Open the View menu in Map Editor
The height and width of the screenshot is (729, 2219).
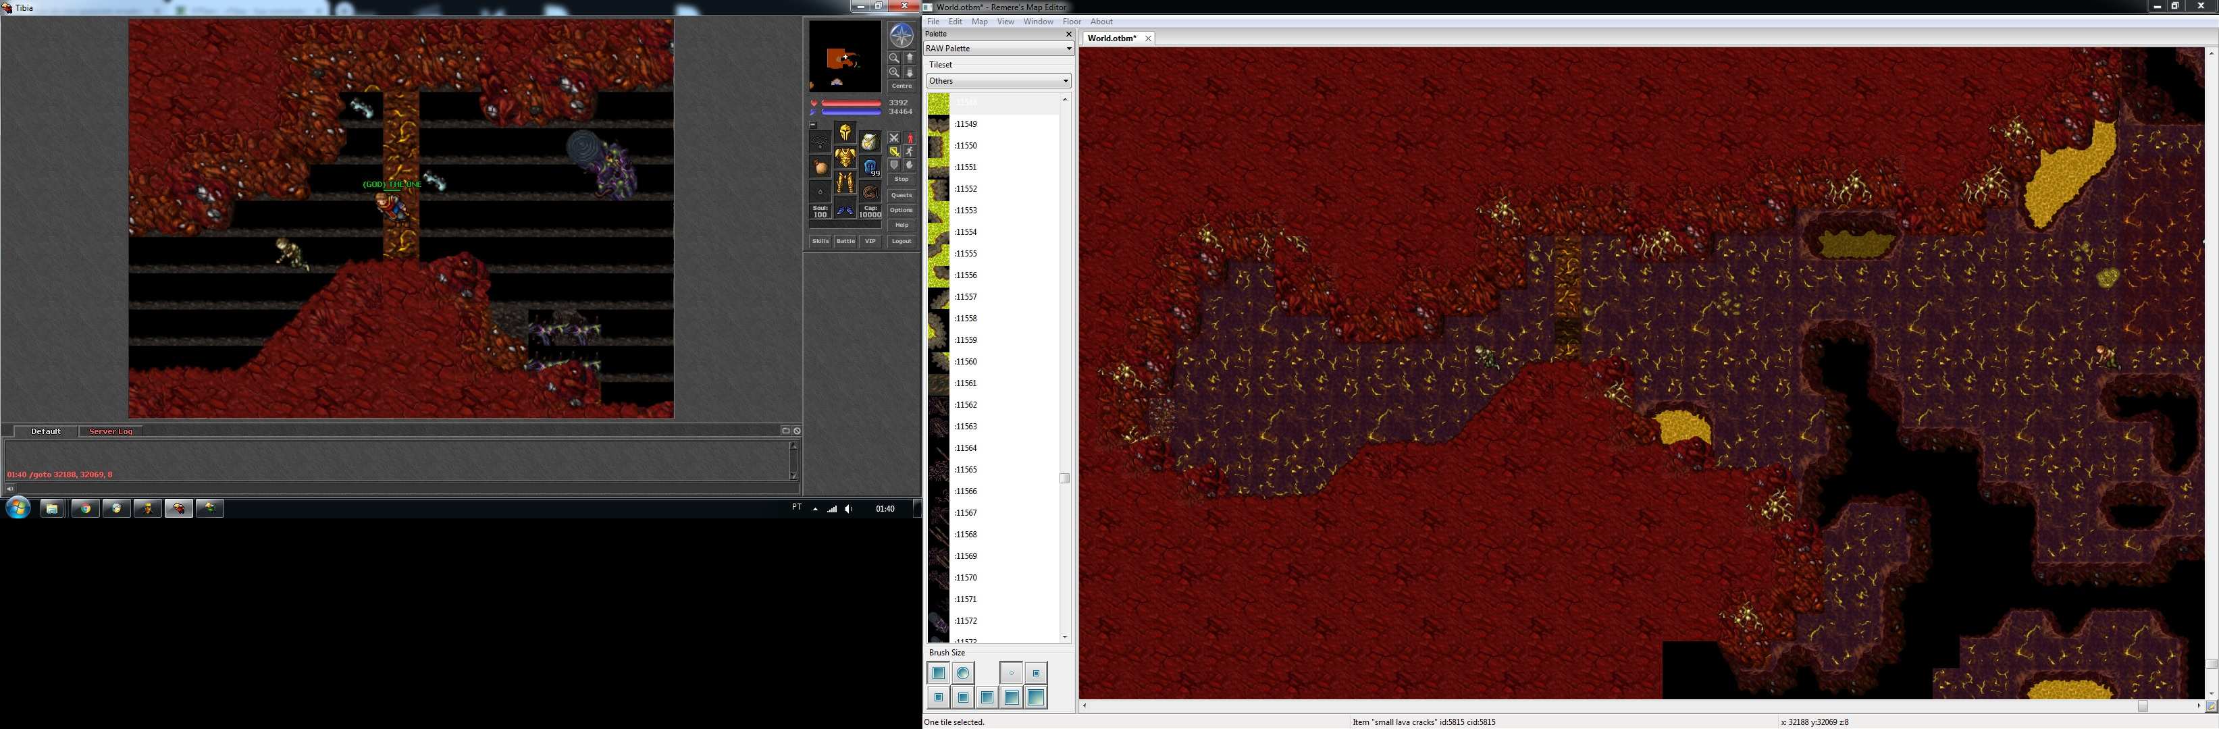click(1006, 22)
